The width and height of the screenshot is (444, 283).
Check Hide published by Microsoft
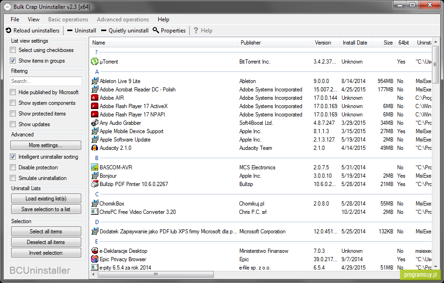coord(13,92)
